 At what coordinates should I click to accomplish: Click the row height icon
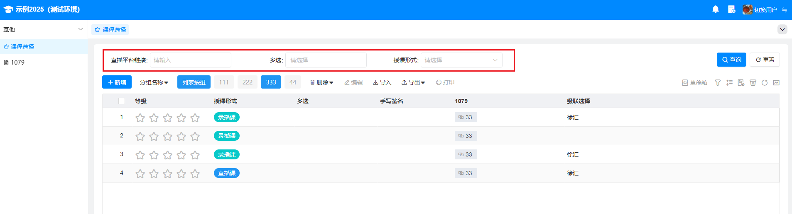click(x=729, y=83)
